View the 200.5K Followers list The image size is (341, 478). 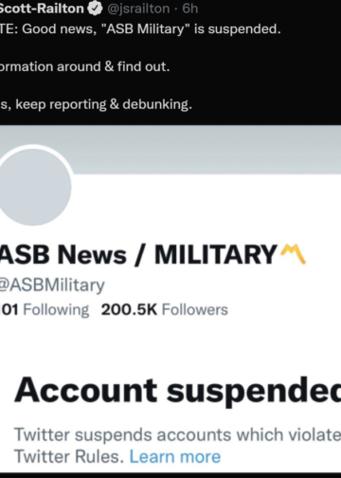(x=164, y=309)
